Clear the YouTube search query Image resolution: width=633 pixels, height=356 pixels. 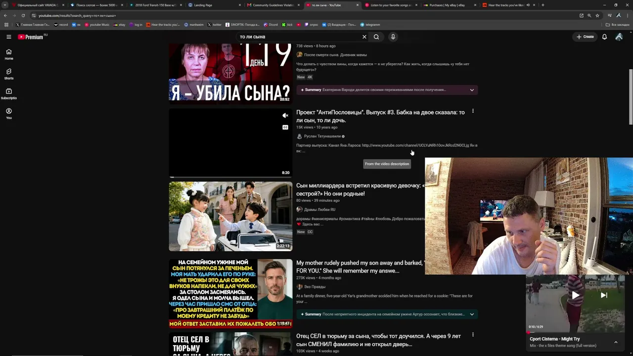point(364,37)
